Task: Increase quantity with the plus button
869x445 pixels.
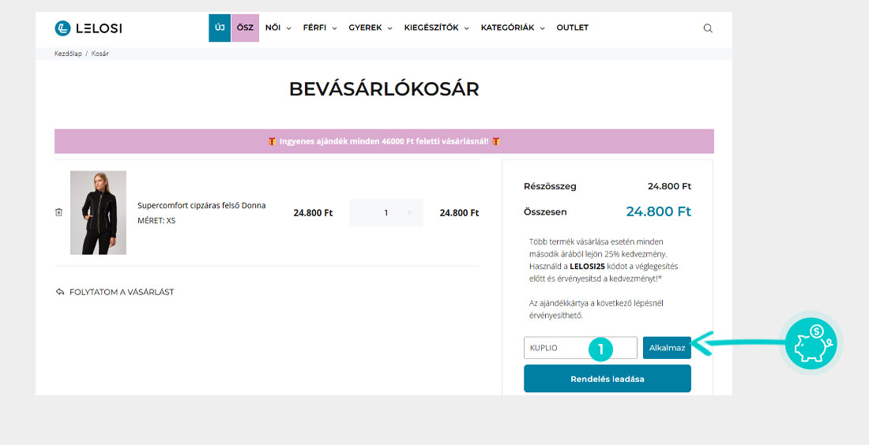Action: pyautogui.click(x=409, y=213)
